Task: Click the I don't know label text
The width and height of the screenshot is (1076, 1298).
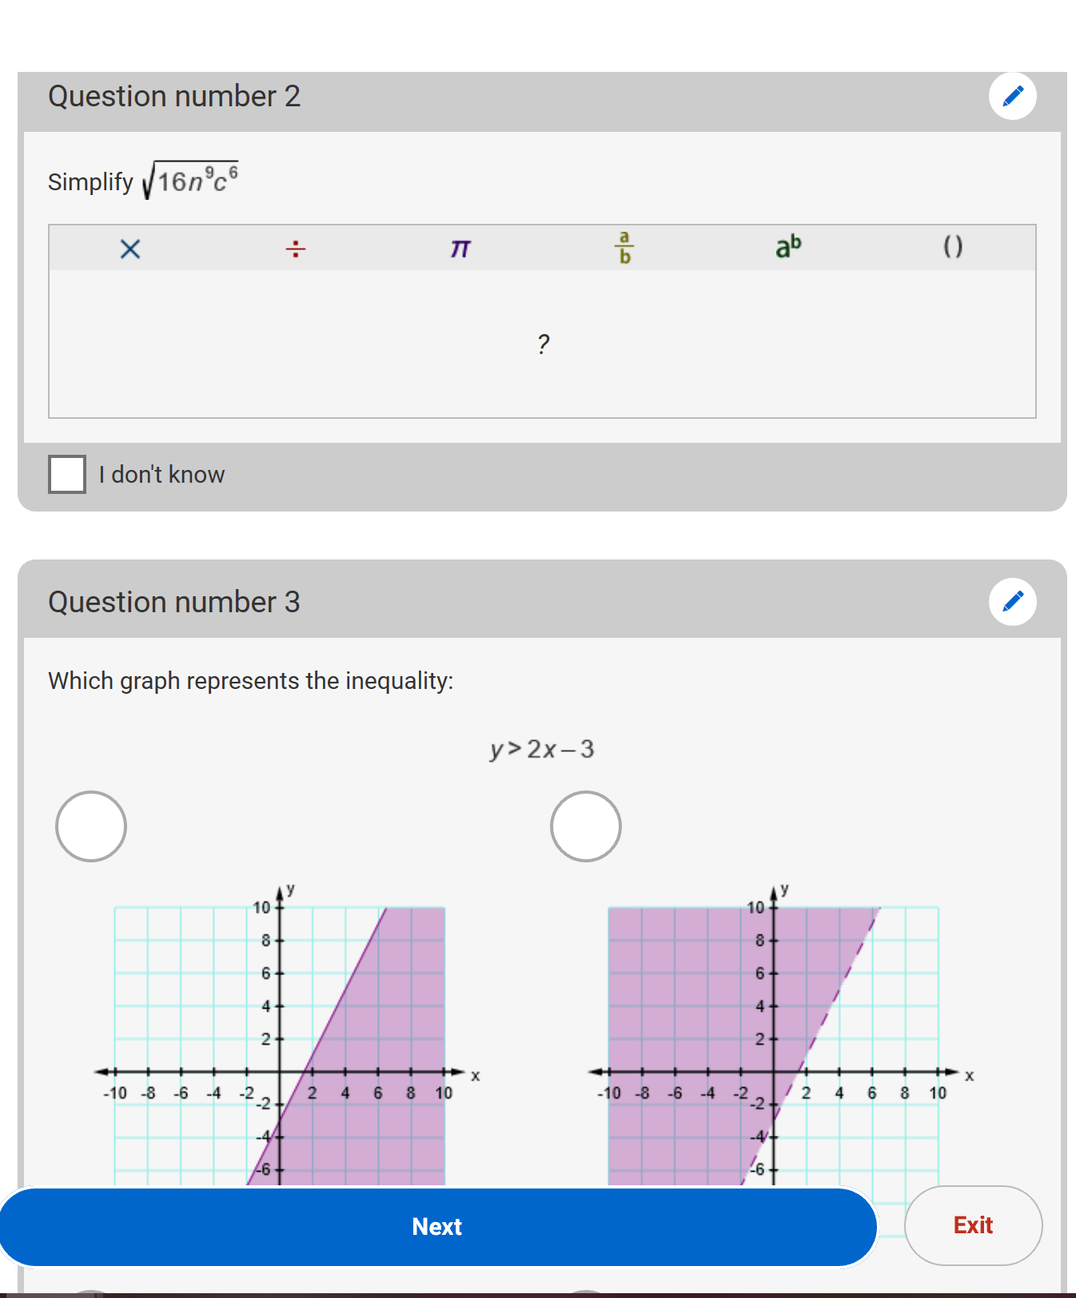Action: pos(162,474)
